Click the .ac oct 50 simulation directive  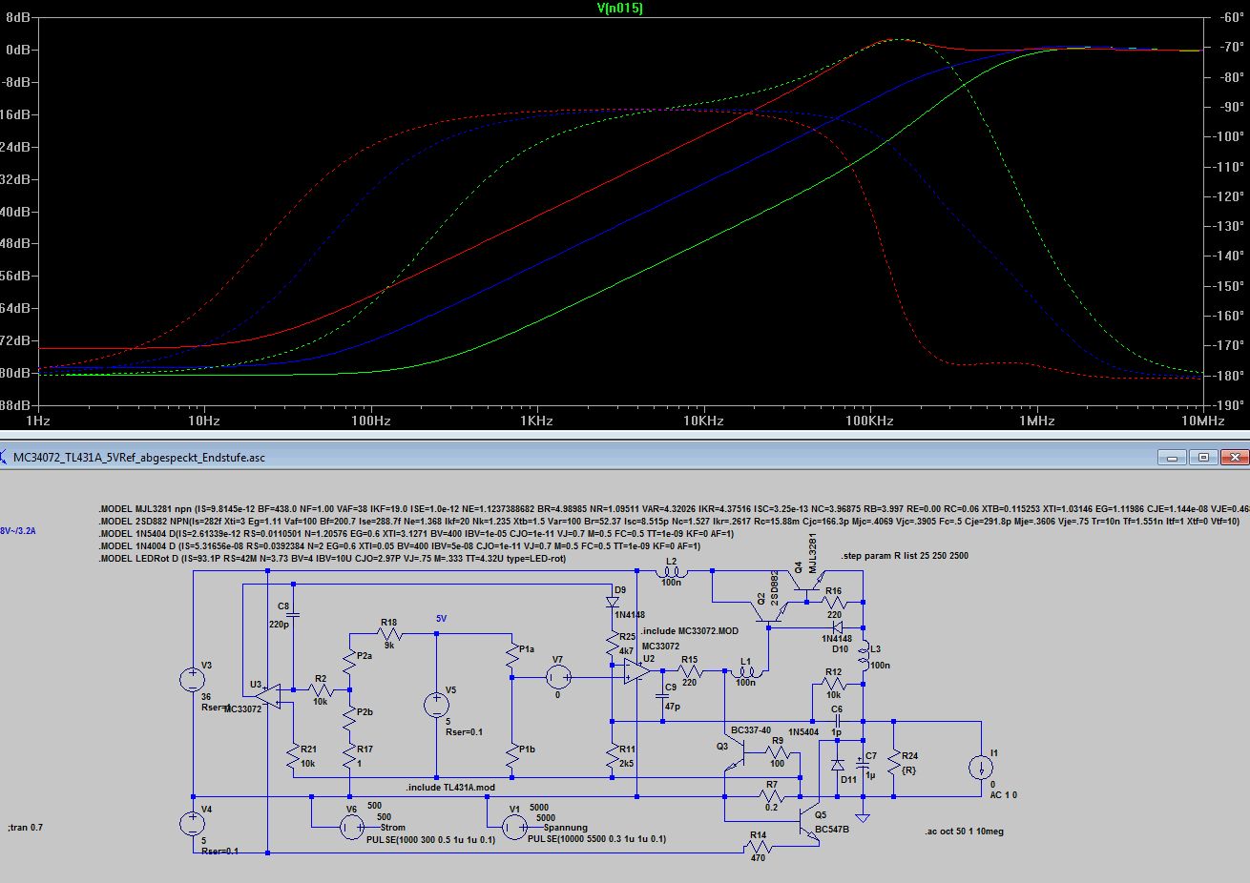coord(964,832)
